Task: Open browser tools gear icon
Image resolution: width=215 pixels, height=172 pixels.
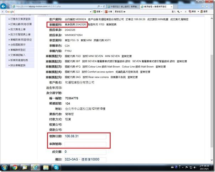Action: (x=211, y=6)
